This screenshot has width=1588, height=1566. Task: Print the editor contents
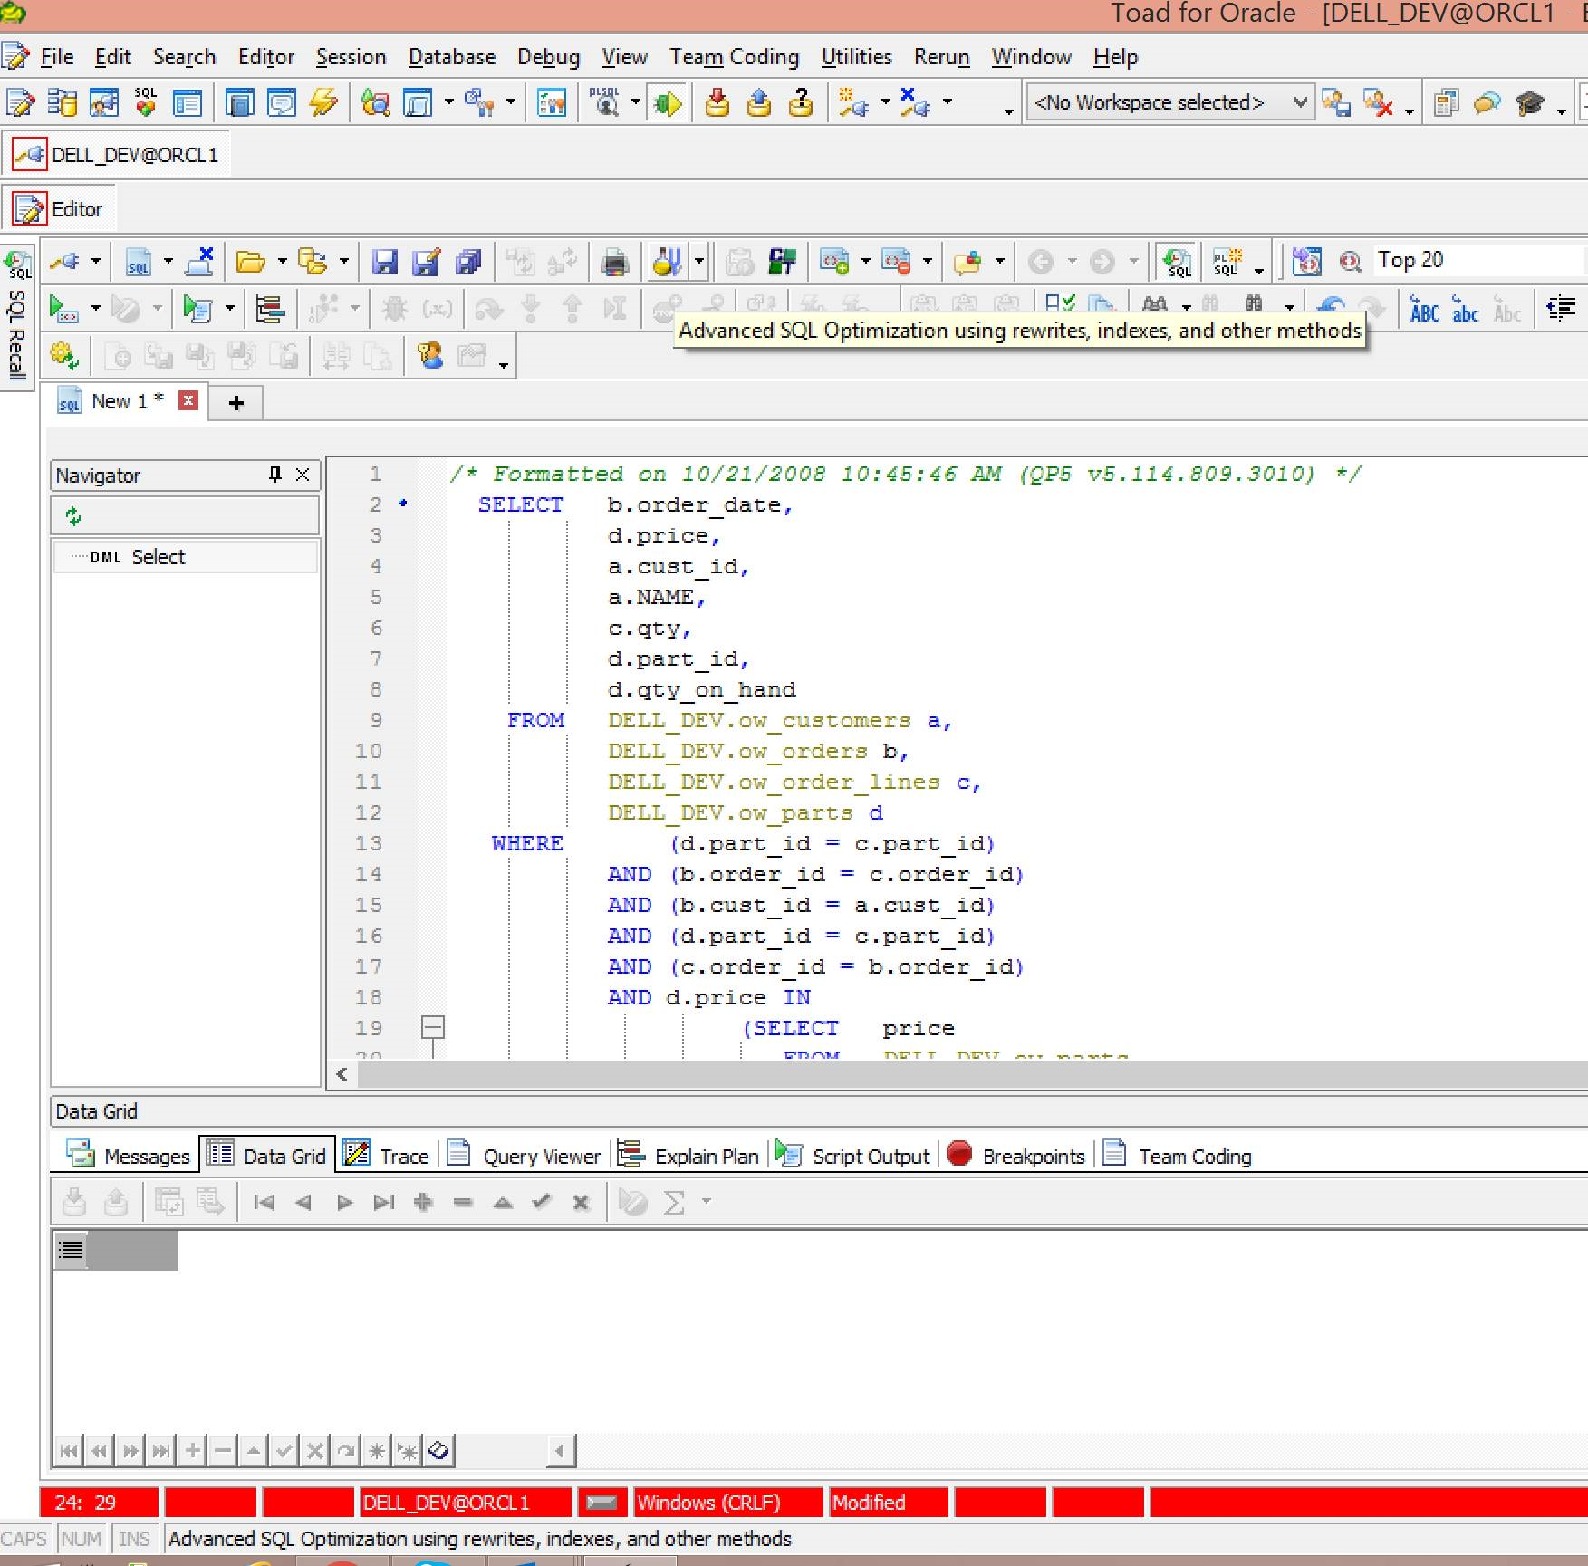(x=615, y=263)
